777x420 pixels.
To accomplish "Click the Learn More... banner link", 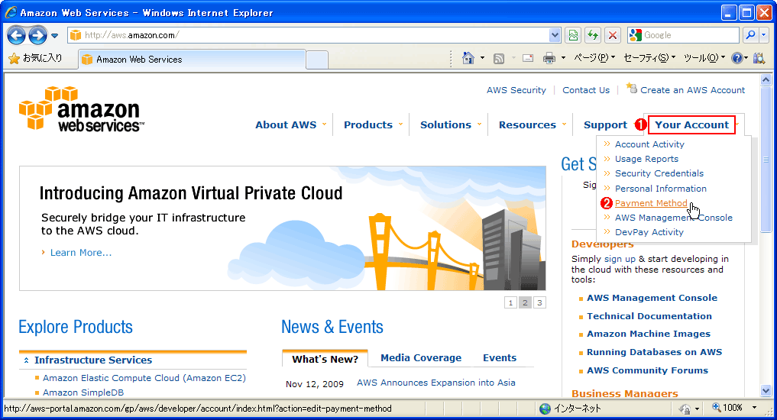I will (x=81, y=253).
